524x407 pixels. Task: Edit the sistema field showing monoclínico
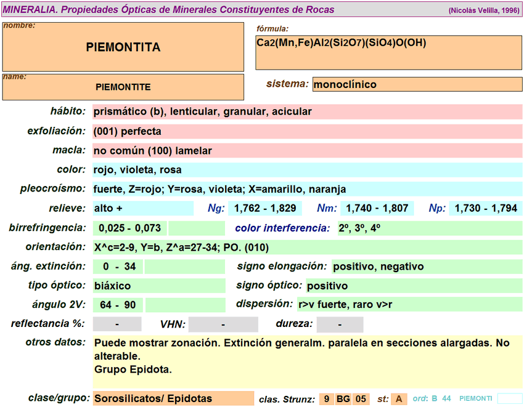pyautogui.click(x=417, y=84)
